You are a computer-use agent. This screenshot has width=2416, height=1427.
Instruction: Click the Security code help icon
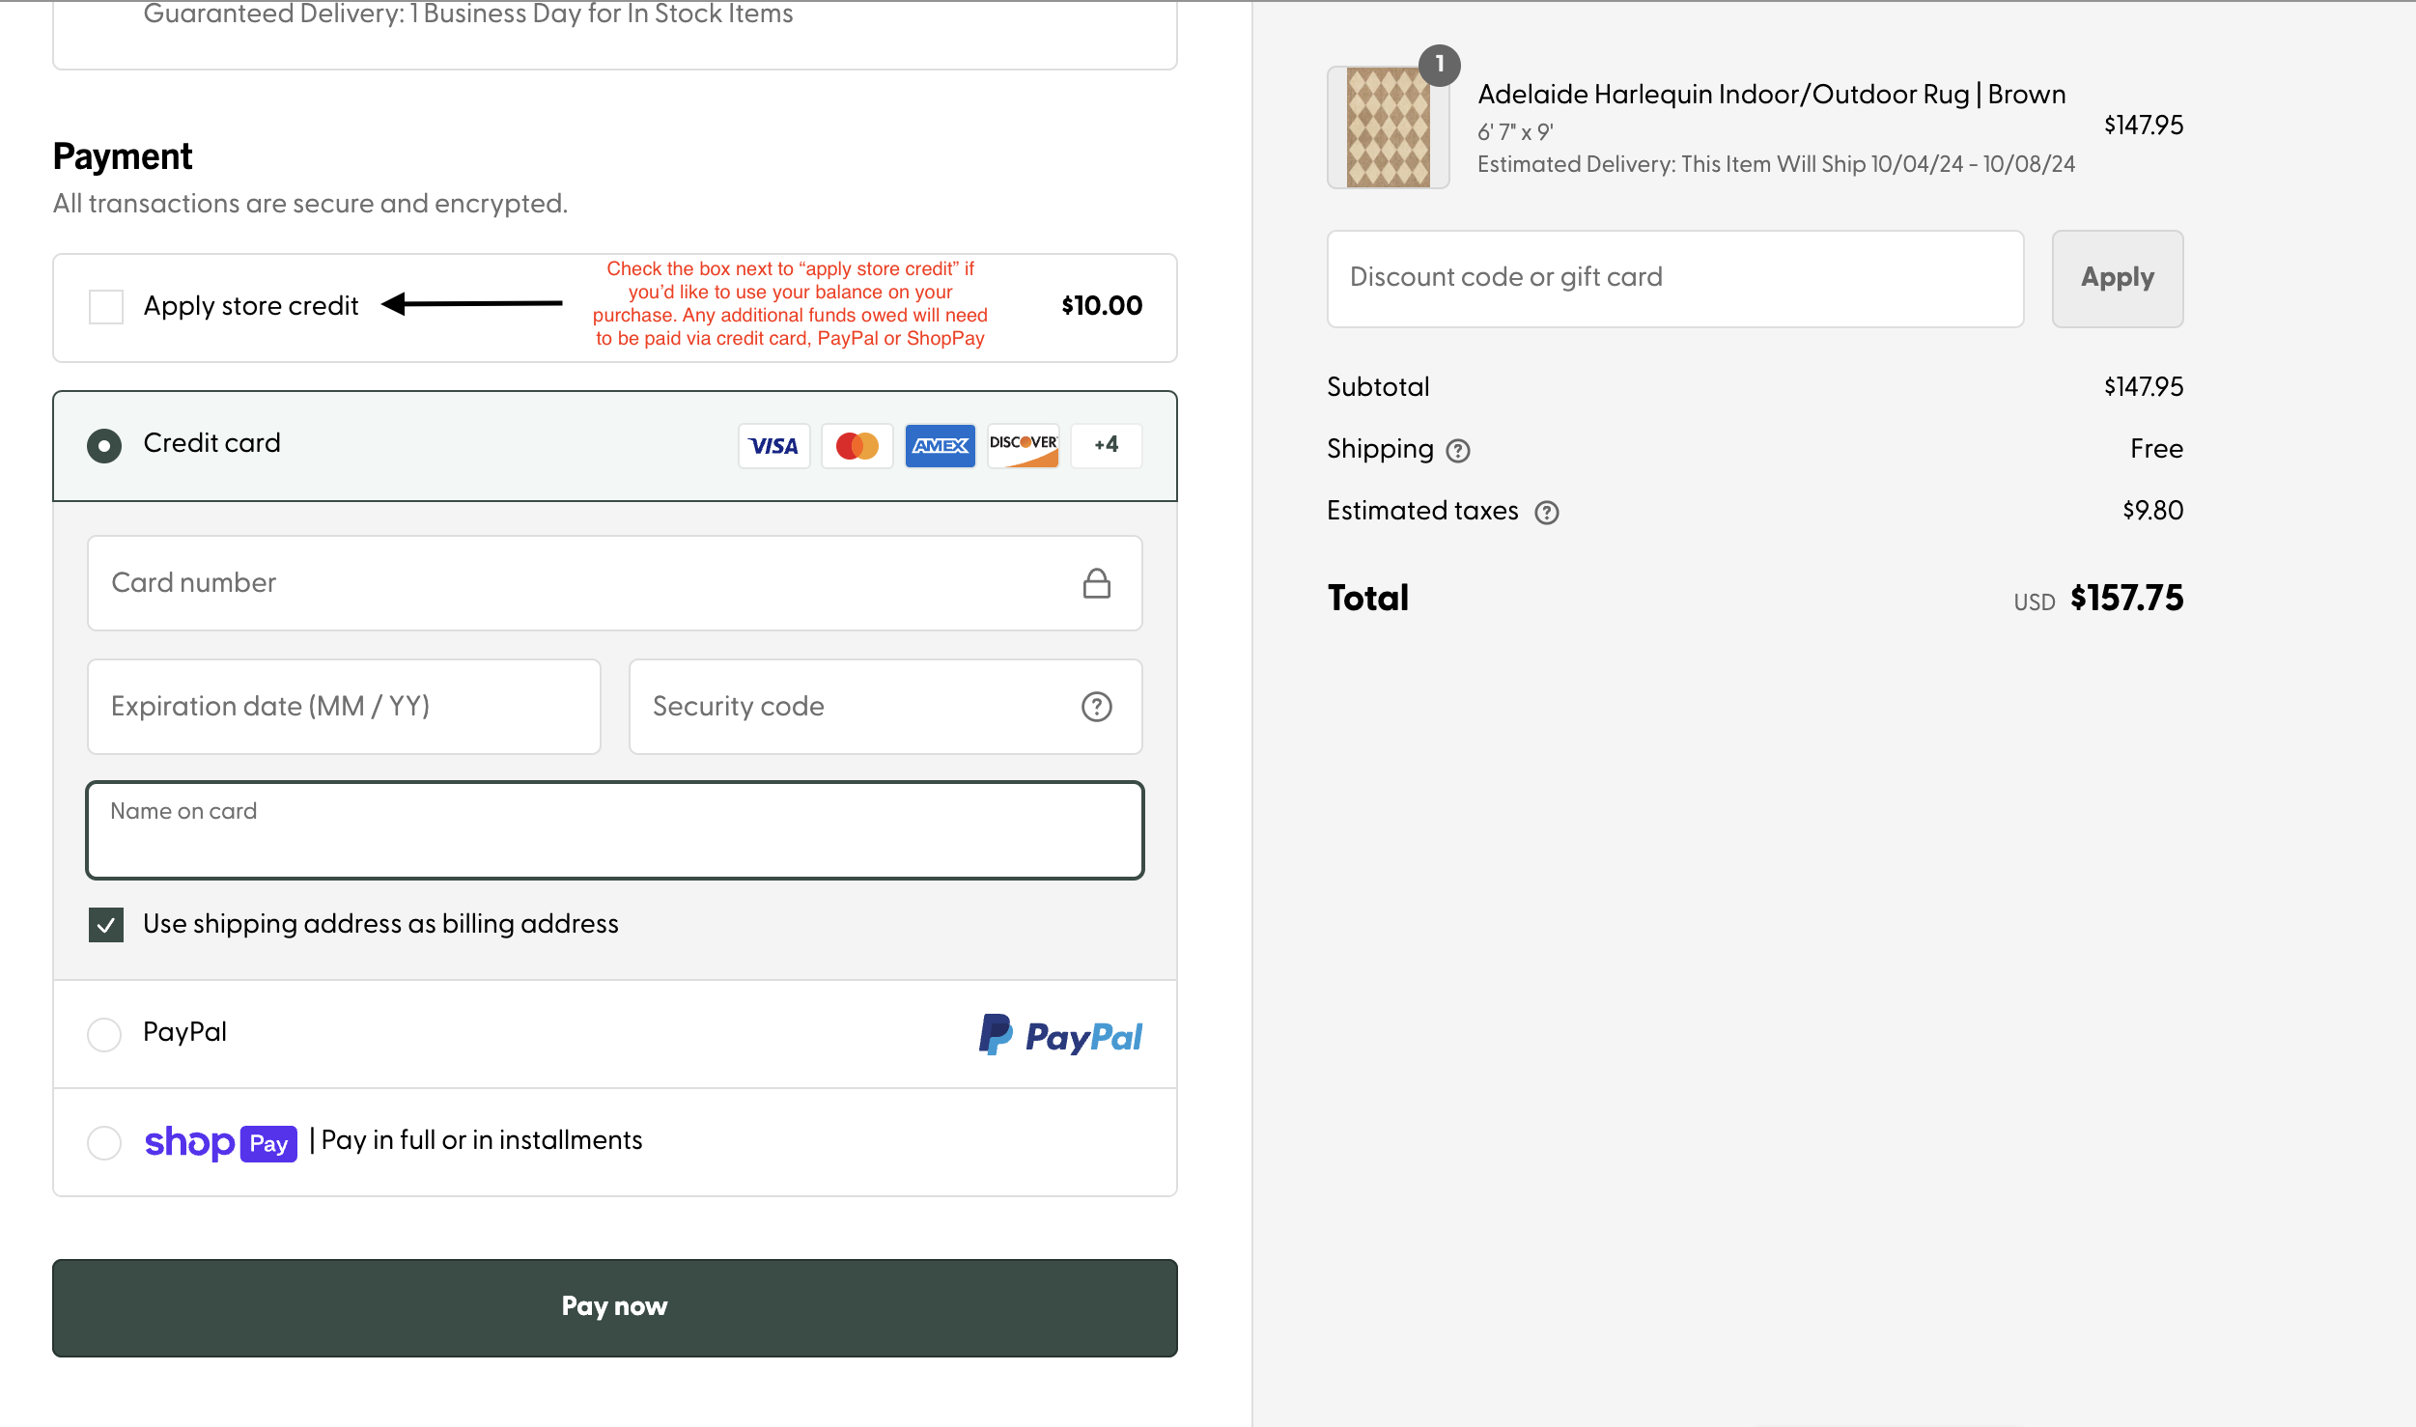(1096, 707)
